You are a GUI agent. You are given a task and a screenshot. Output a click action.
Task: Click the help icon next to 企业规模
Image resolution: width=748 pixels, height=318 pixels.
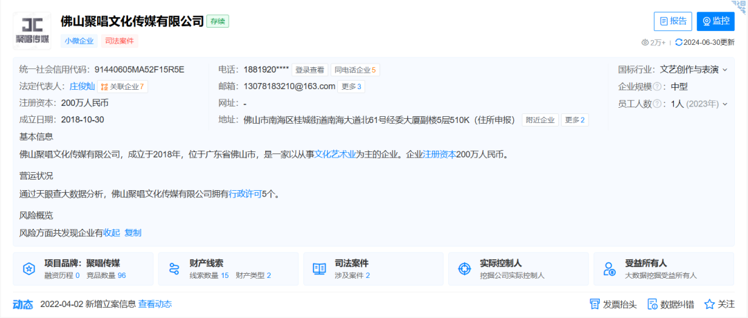[657, 86]
